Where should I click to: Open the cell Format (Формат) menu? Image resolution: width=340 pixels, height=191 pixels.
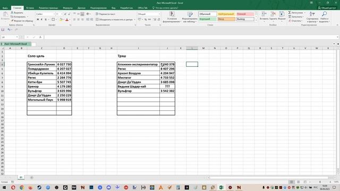(x=282, y=16)
